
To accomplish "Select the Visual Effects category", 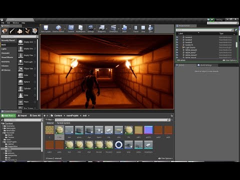I will (7, 57).
